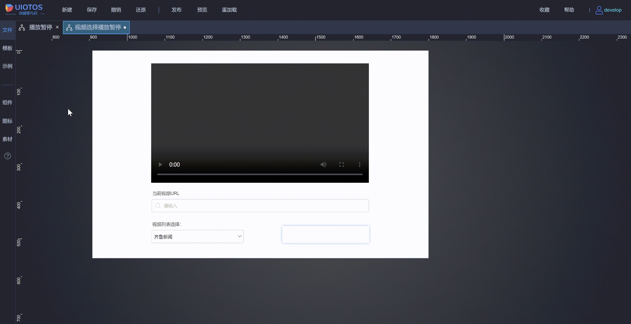Click the UIOTOS logo
The width and height of the screenshot is (631, 324).
coord(24,9)
